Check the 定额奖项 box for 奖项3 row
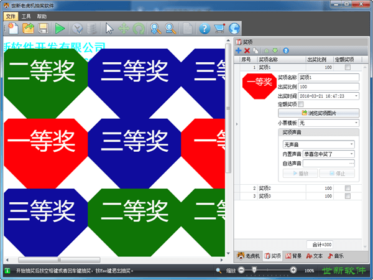 pos(348,196)
